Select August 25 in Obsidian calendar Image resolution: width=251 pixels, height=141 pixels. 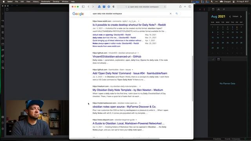(x=227, y=43)
